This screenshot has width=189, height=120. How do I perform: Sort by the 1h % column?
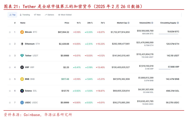coord(79,23)
